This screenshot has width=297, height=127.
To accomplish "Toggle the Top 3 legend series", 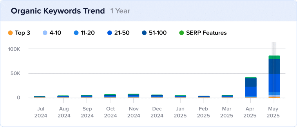I will pos(19,33).
